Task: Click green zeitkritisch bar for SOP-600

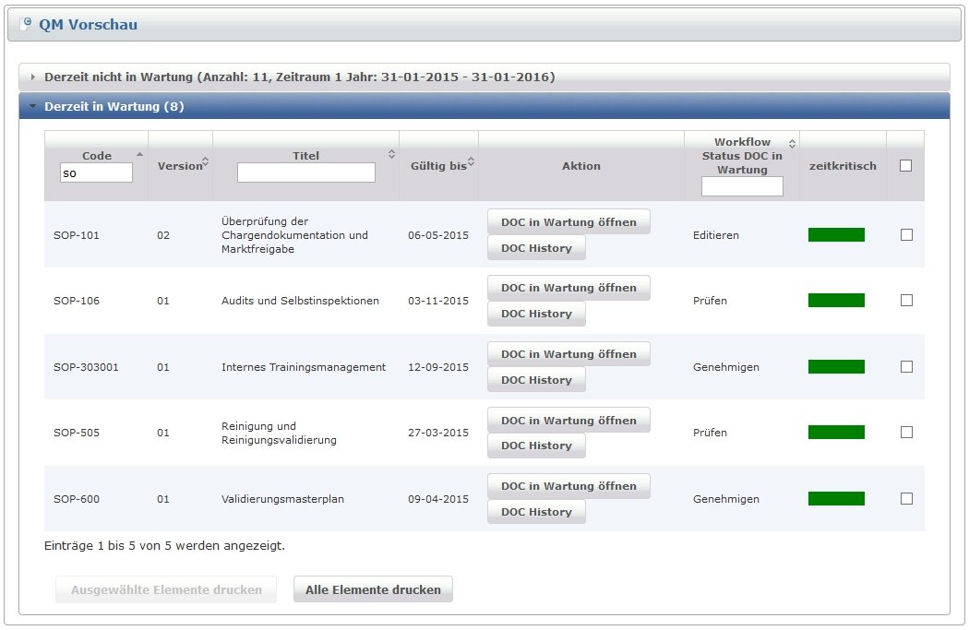Action: (x=836, y=498)
